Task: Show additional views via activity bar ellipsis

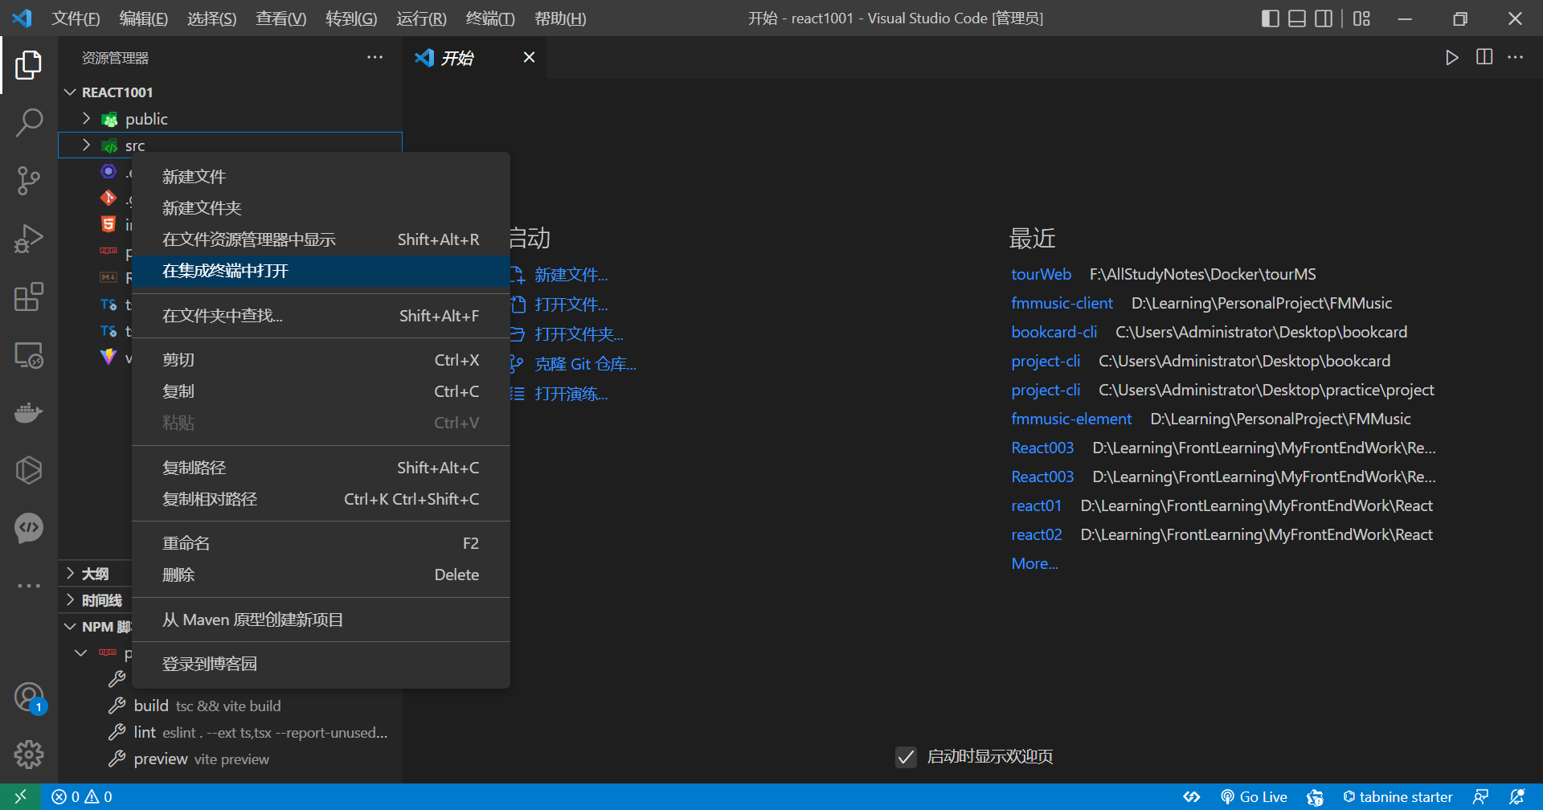Action: click(29, 586)
